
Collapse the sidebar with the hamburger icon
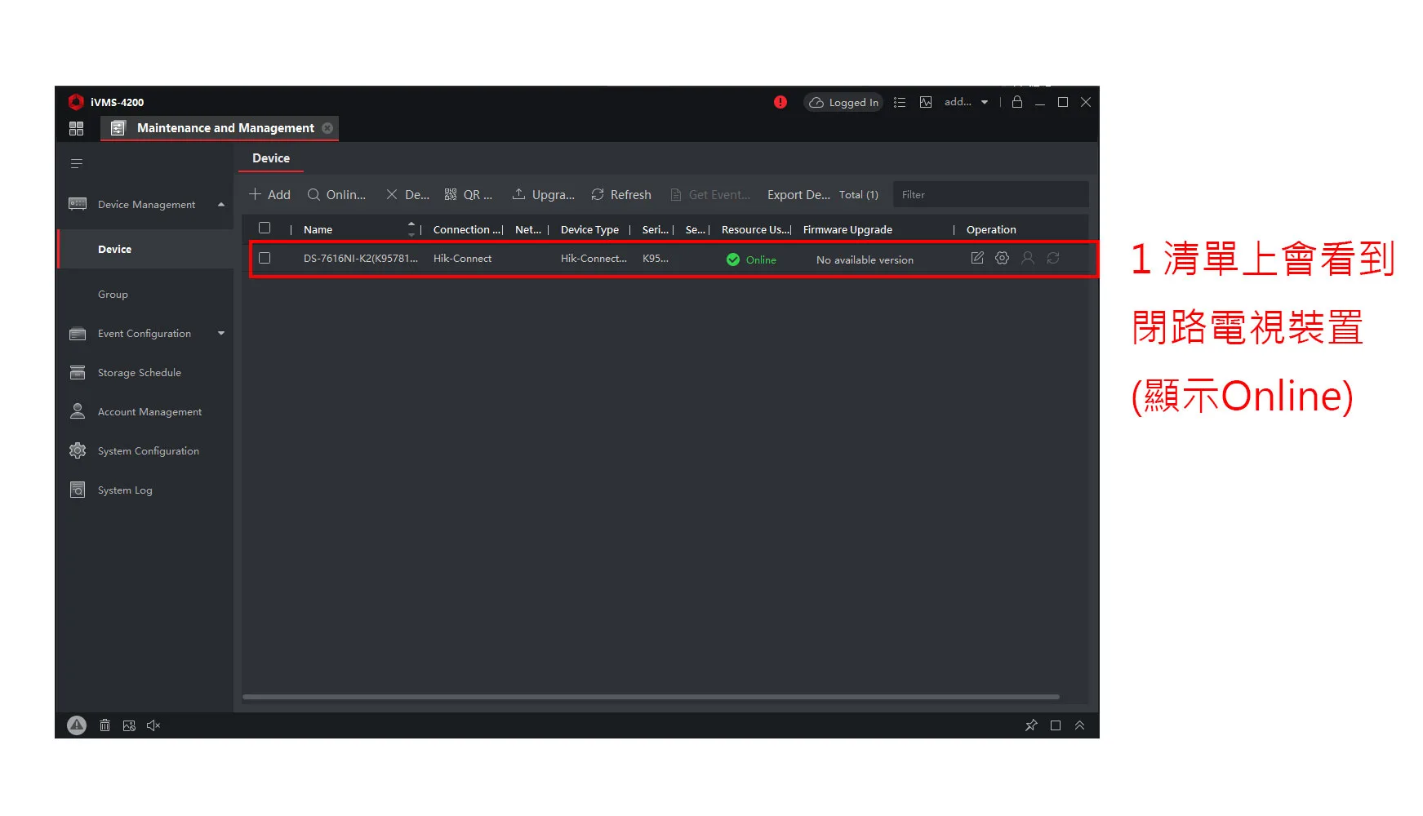pos(77,164)
